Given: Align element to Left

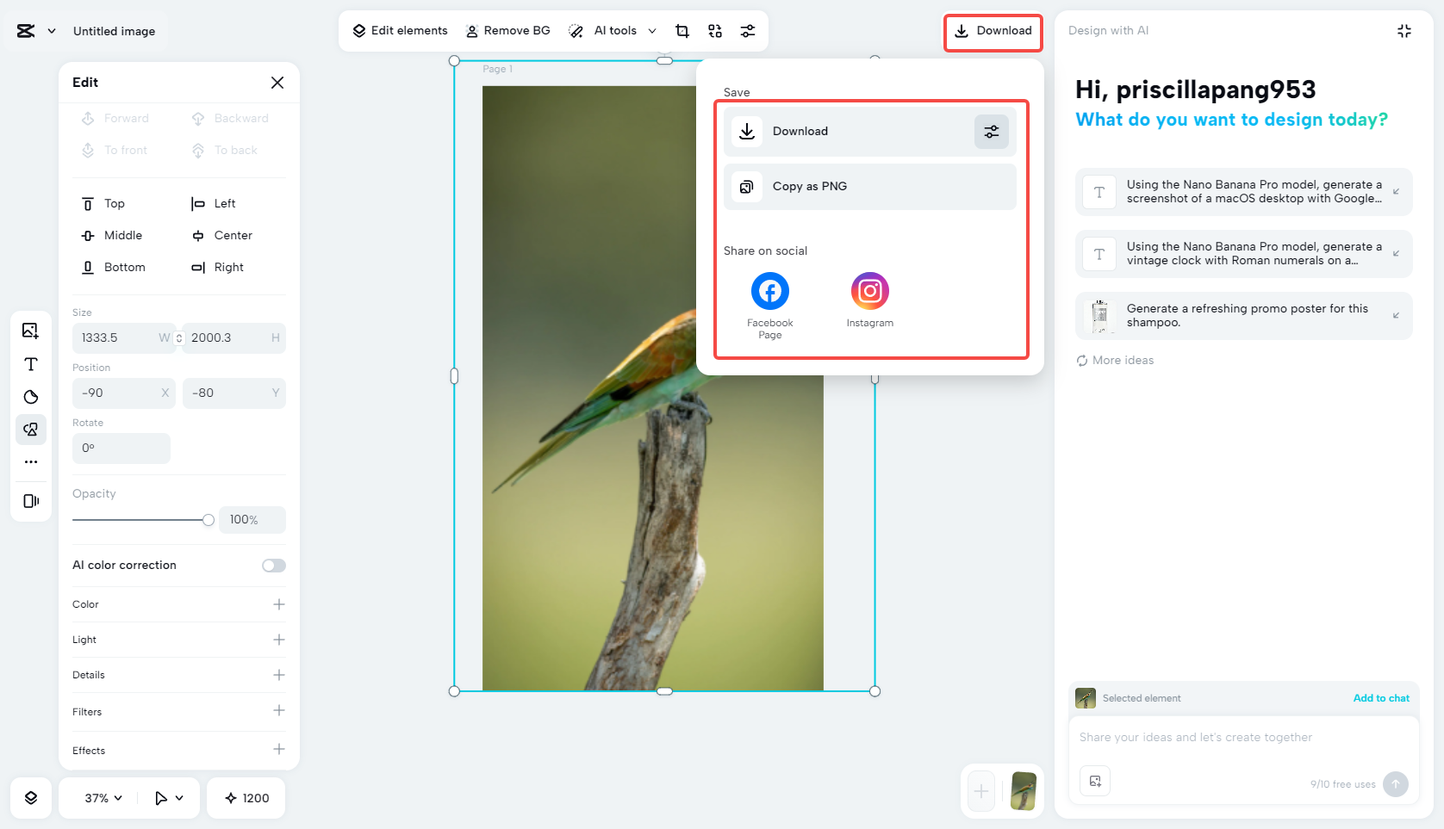Looking at the screenshot, I should [213, 204].
